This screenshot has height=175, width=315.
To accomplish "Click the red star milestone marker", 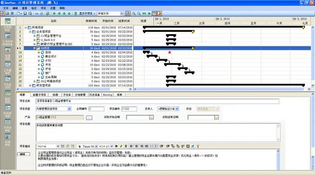I will coord(170,52).
